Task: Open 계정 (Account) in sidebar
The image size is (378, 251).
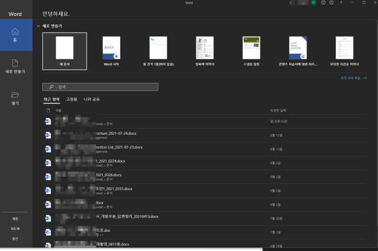Action: pyautogui.click(x=15, y=219)
